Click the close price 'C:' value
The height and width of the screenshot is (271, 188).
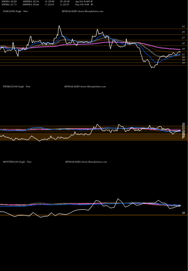coord(50,5)
